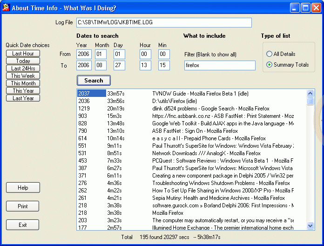Open Help
Screen dimensions: 324x246
coord(23,187)
